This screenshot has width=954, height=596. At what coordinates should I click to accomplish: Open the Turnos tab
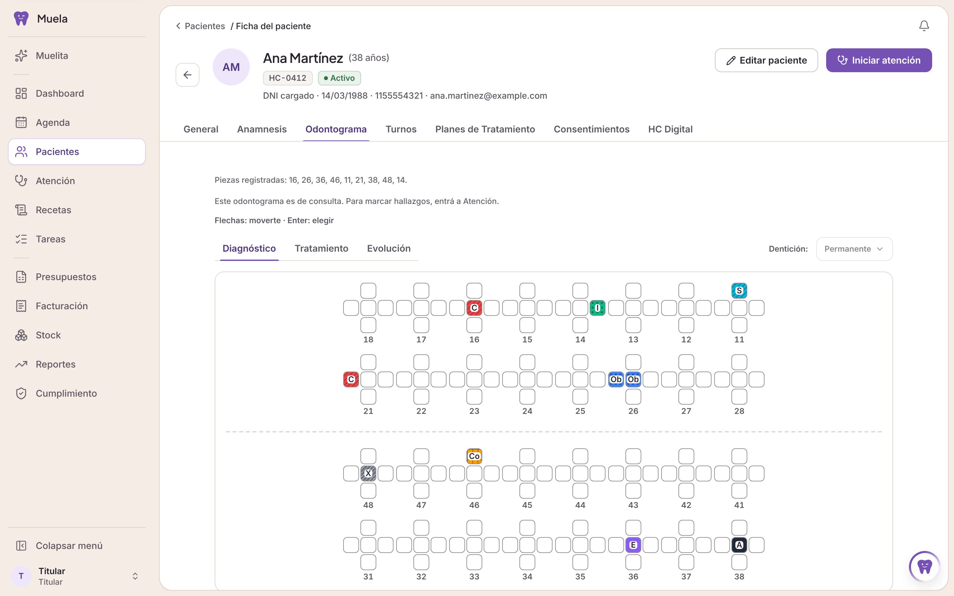click(401, 129)
